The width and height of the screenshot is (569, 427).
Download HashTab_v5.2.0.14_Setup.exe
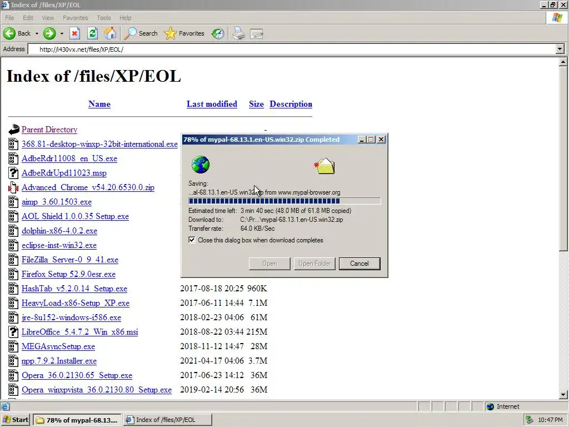click(74, 289)
